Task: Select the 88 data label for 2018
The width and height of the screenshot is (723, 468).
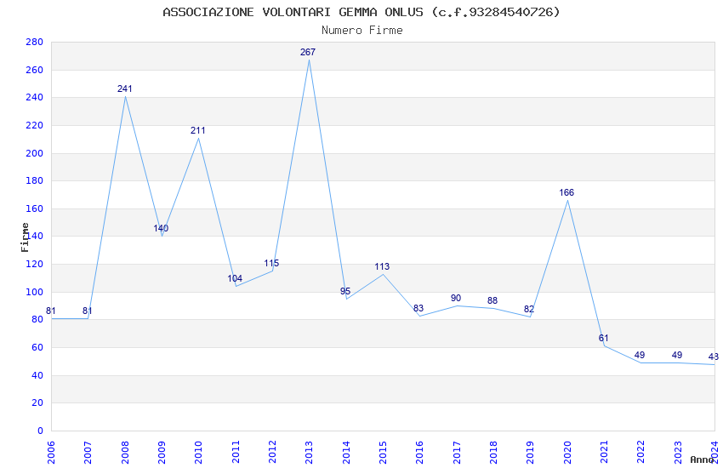Action: pyautogui.click(x=492, y=300)
